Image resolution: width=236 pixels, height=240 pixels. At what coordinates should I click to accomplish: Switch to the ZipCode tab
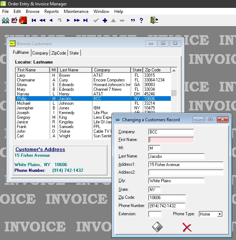click(x=59, y=53)
